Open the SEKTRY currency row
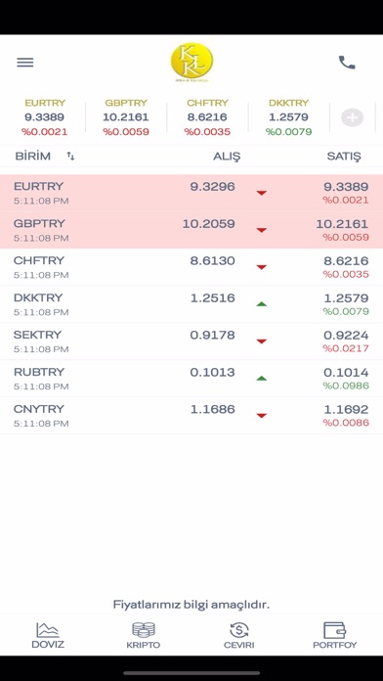The width and height of the screenshot is (383, 681). [191, 340]
